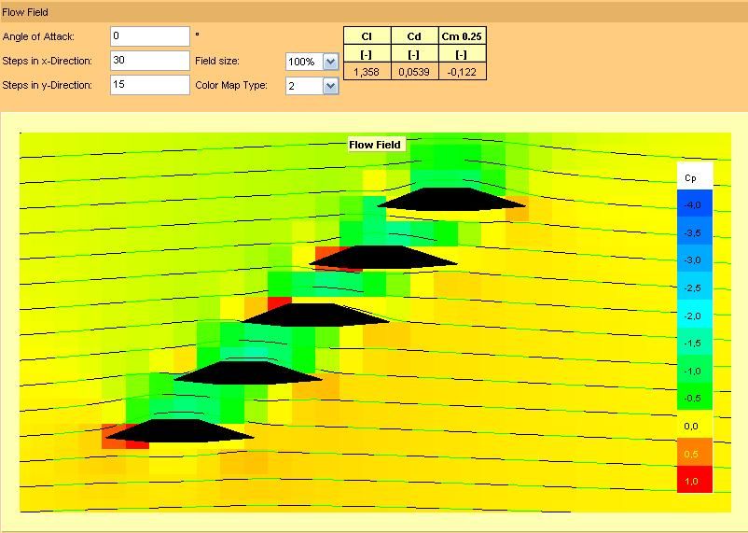This screenshot has height=533, width=748.
Task: Select the Steps in y-Direction field
Action: pos(150,85)
